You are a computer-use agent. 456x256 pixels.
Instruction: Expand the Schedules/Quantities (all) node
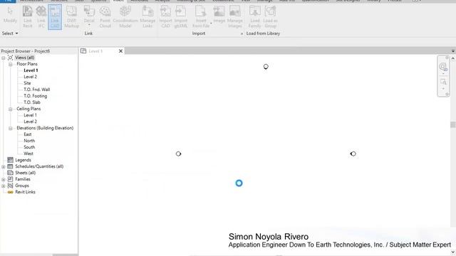4,166
